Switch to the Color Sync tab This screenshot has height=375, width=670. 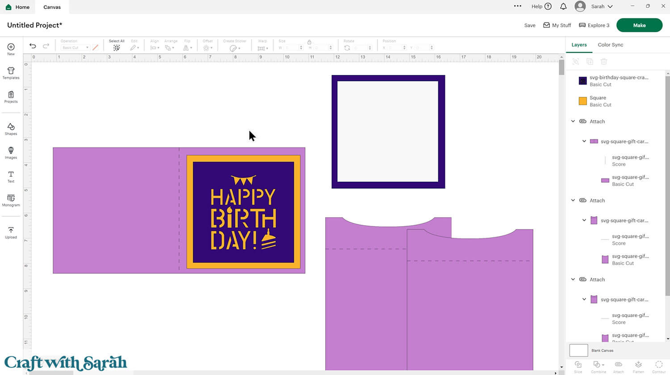pyautogui.click(x=610, y=45)
